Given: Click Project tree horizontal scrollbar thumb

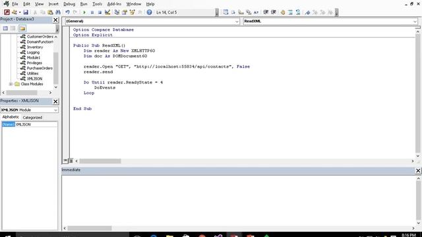Looking at the screenshot, I should coord(22,93).
